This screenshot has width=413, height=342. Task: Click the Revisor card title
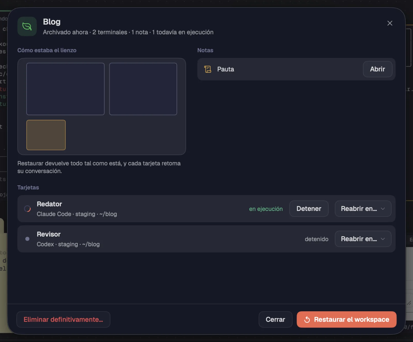click(49, 234)
